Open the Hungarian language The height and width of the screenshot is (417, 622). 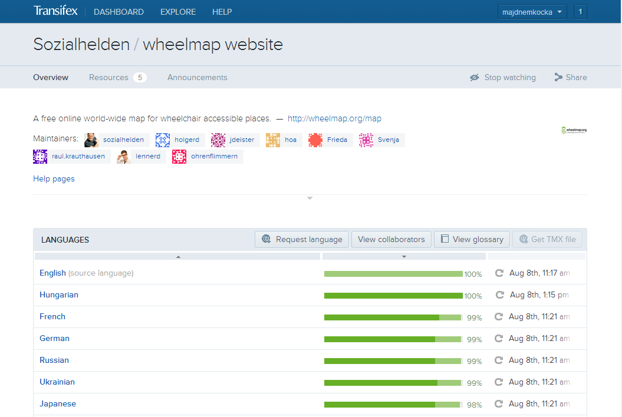(x=59, y=295)
